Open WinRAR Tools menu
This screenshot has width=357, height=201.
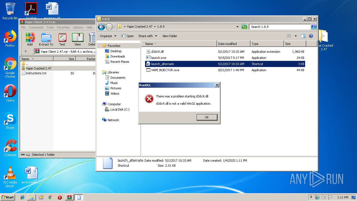click(50, 27)
